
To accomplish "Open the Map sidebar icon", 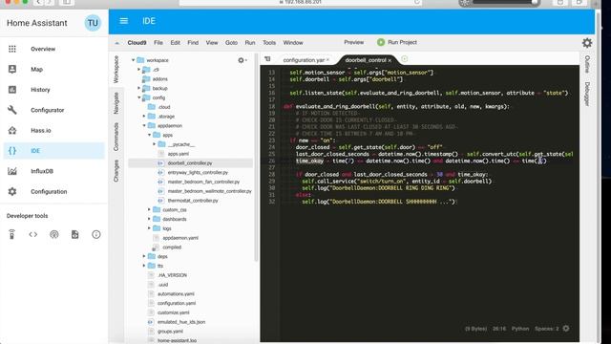I will 12,69.
